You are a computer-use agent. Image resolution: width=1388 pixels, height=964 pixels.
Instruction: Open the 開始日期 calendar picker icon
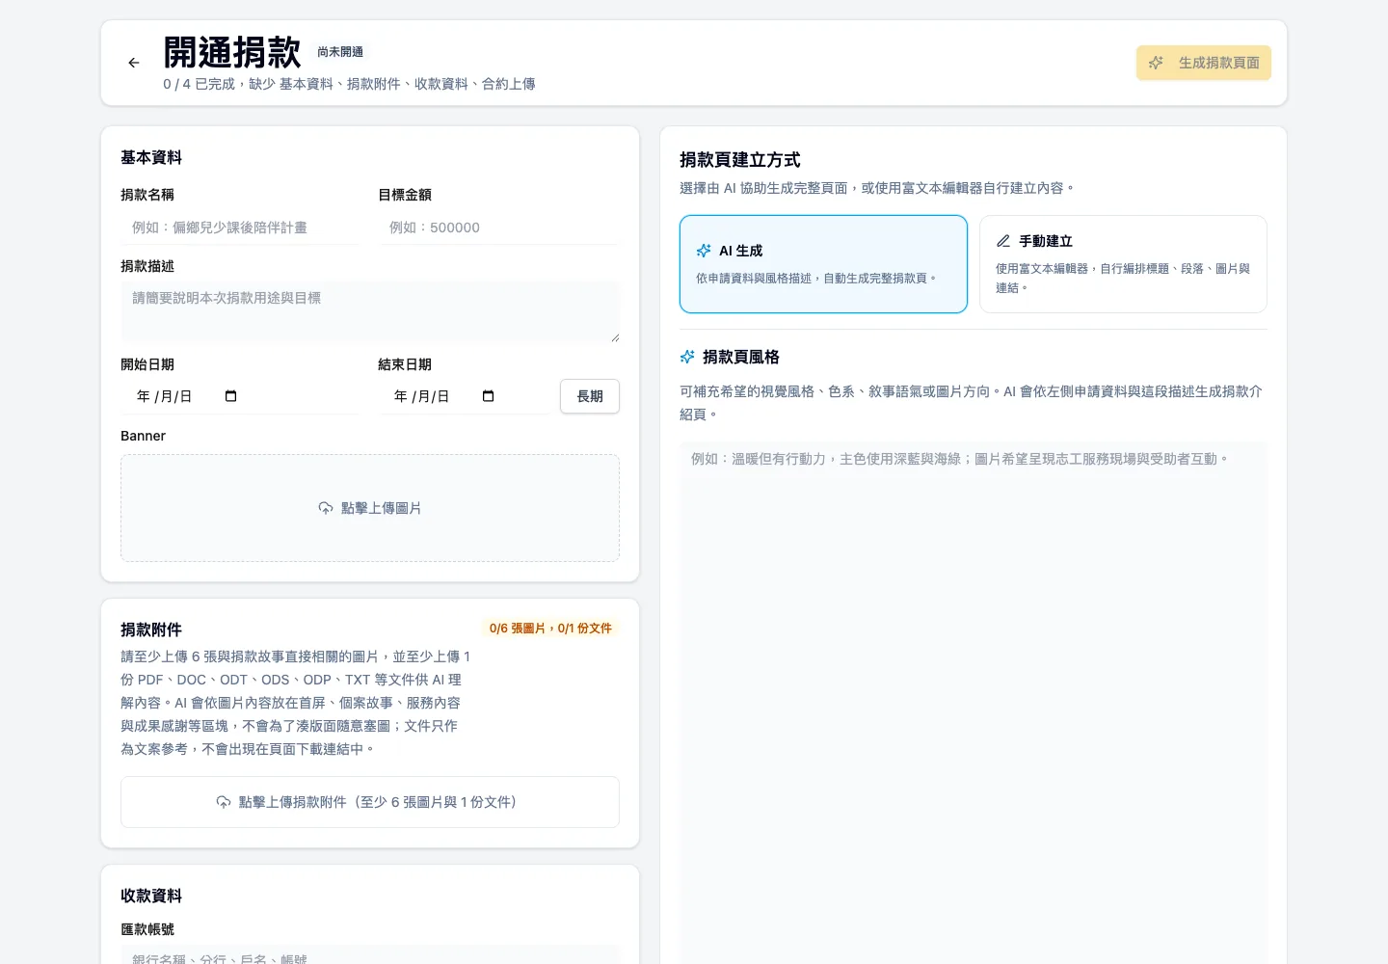pos(230,396)
